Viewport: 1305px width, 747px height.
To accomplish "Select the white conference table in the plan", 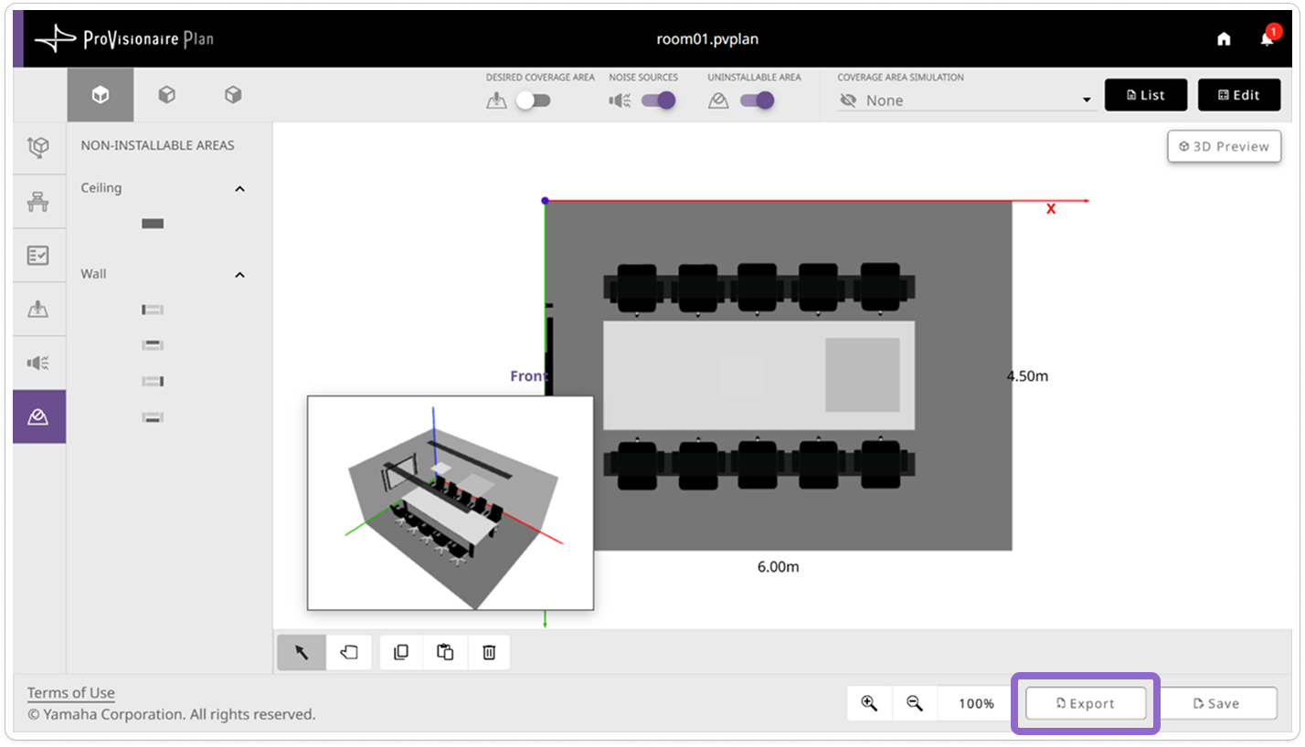I will [x=759, y=375].
